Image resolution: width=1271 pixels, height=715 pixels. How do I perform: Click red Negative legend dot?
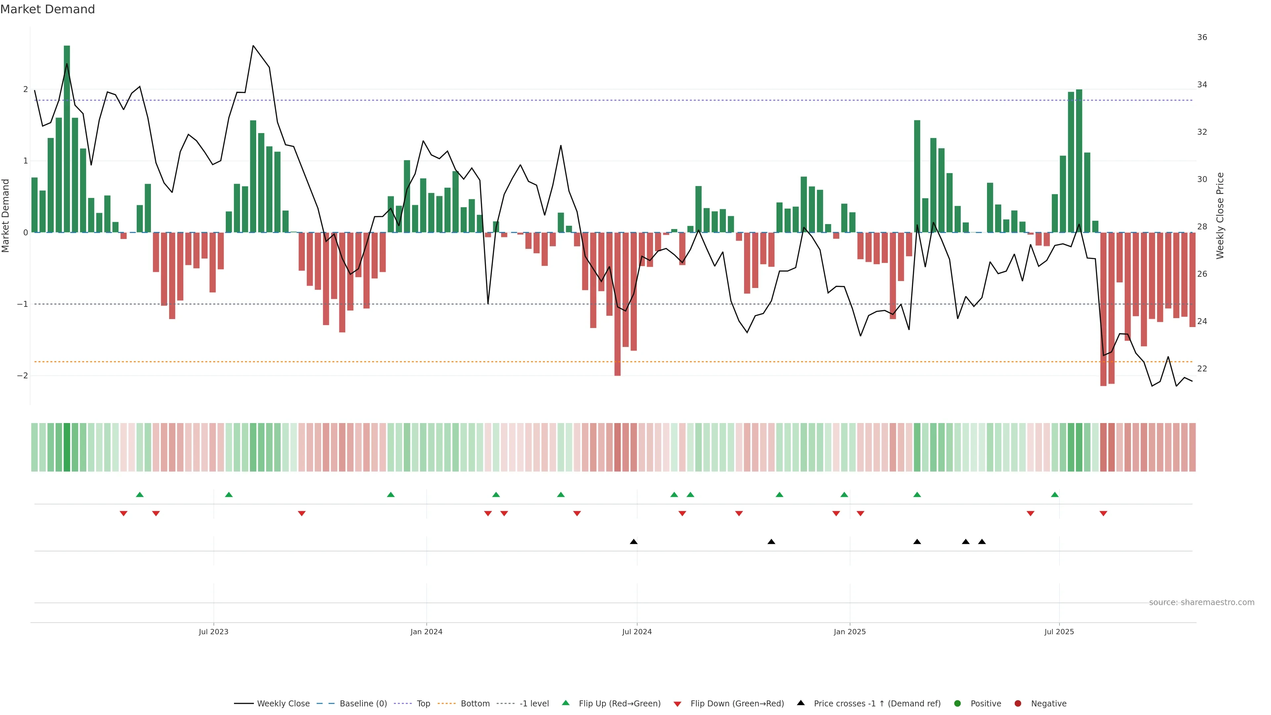coord(1018,703)
